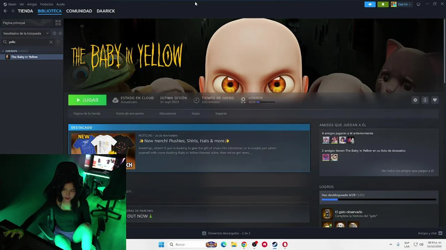Open the Ver menu

pyautogui.click(x=22, y=4)
